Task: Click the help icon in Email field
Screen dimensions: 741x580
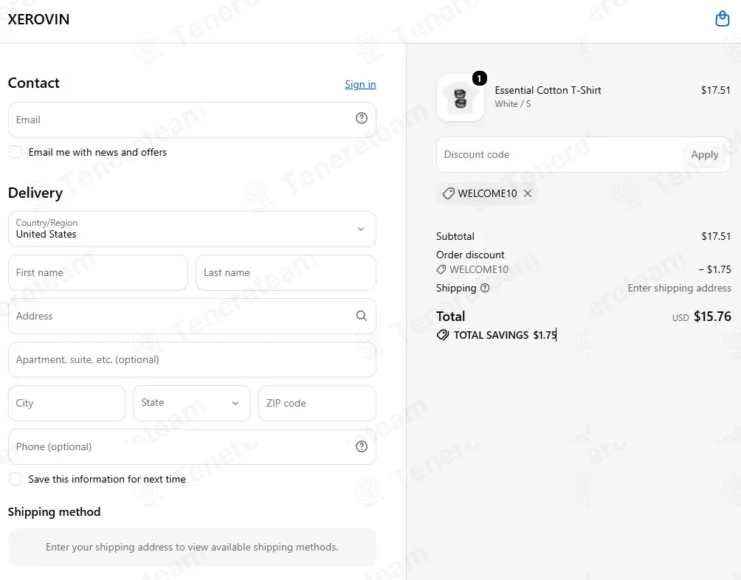Action: [x=362, y=118]
